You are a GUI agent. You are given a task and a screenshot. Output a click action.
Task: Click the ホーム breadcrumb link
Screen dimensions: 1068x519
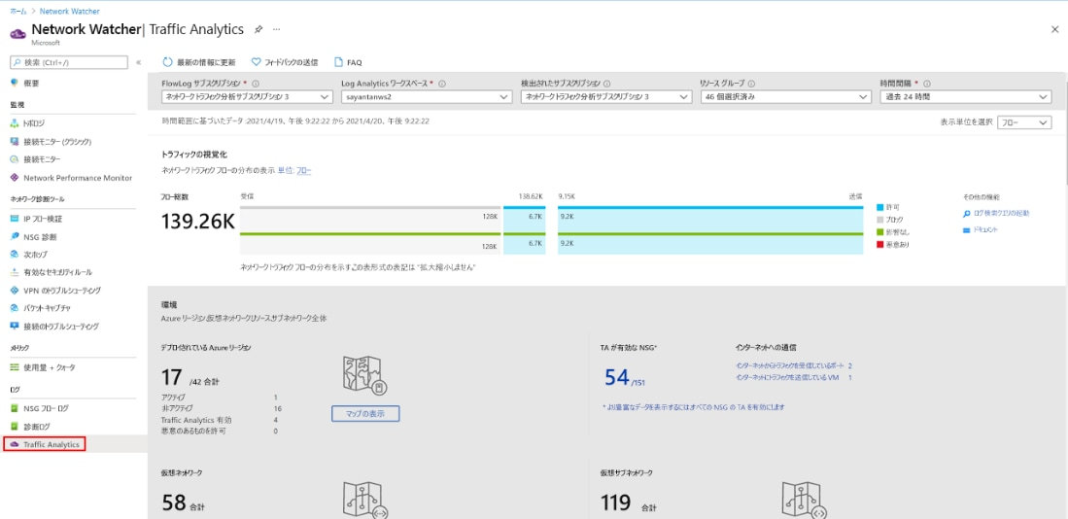(x=17, y=12)
